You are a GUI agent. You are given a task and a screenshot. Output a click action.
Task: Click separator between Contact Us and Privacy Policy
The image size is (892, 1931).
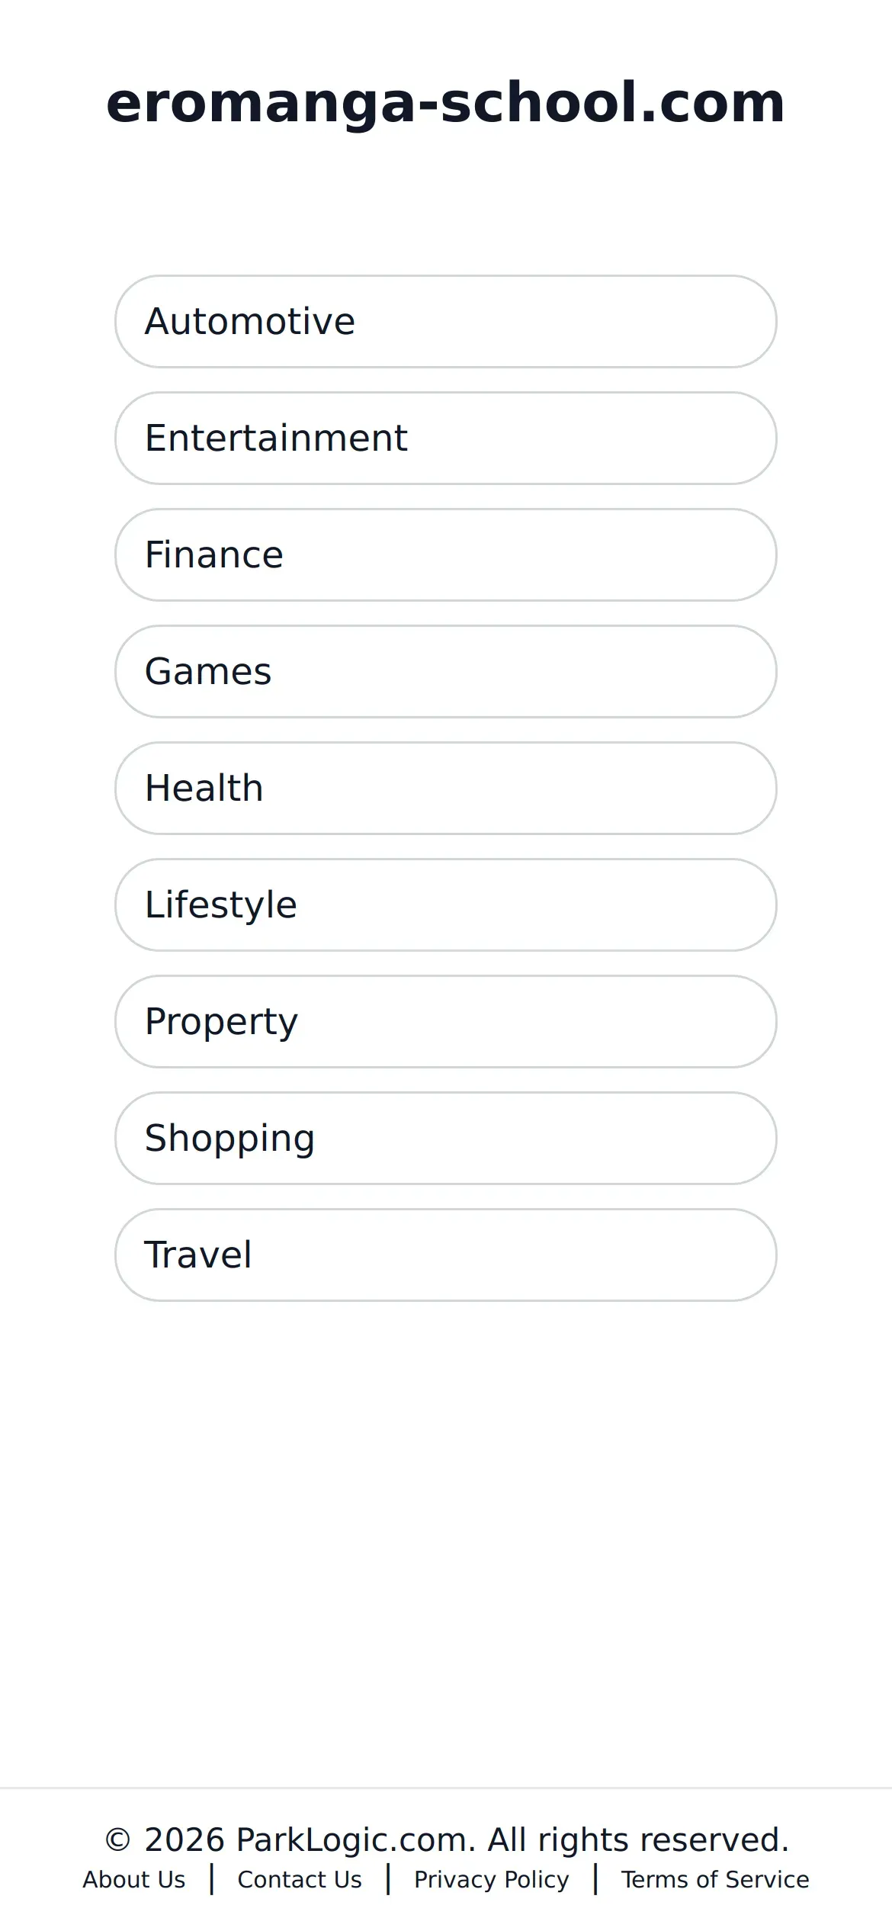point(389,1879)
